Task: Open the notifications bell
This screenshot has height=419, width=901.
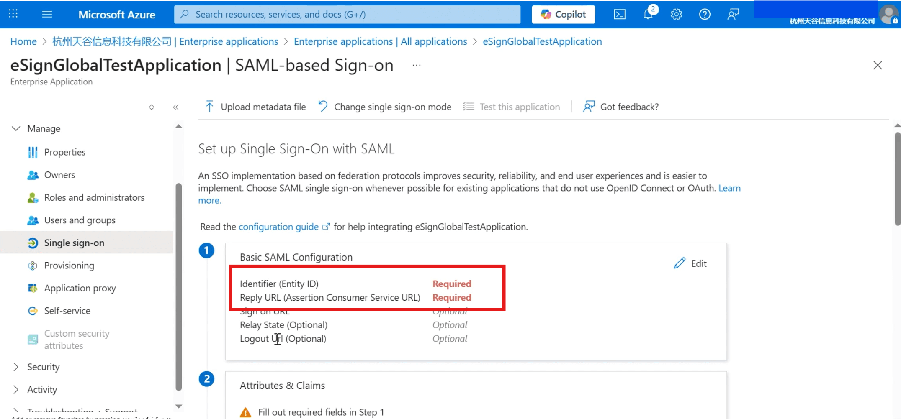Action: (x=648, y=15)
